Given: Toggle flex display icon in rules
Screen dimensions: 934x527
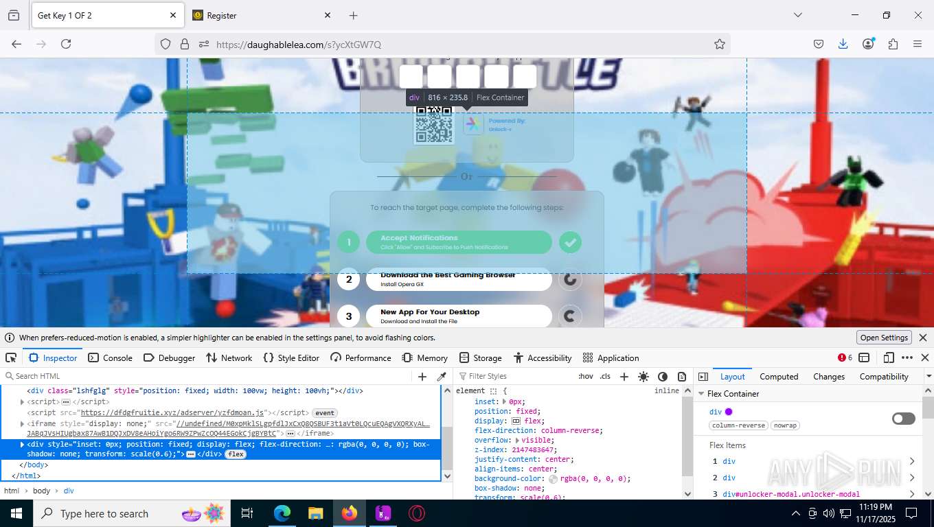Looking at the screenshot, I should [516, 421].
